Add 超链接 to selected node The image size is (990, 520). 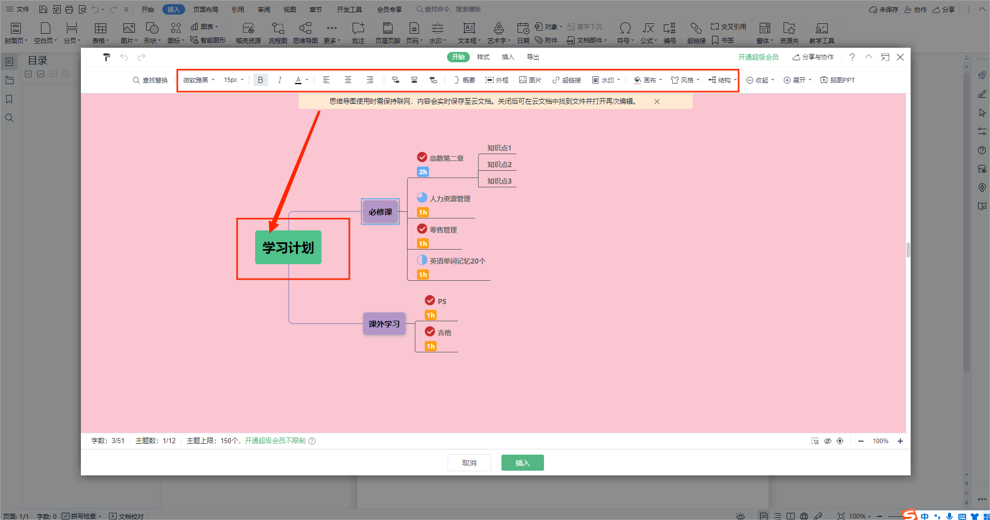(x=567, y=80)
